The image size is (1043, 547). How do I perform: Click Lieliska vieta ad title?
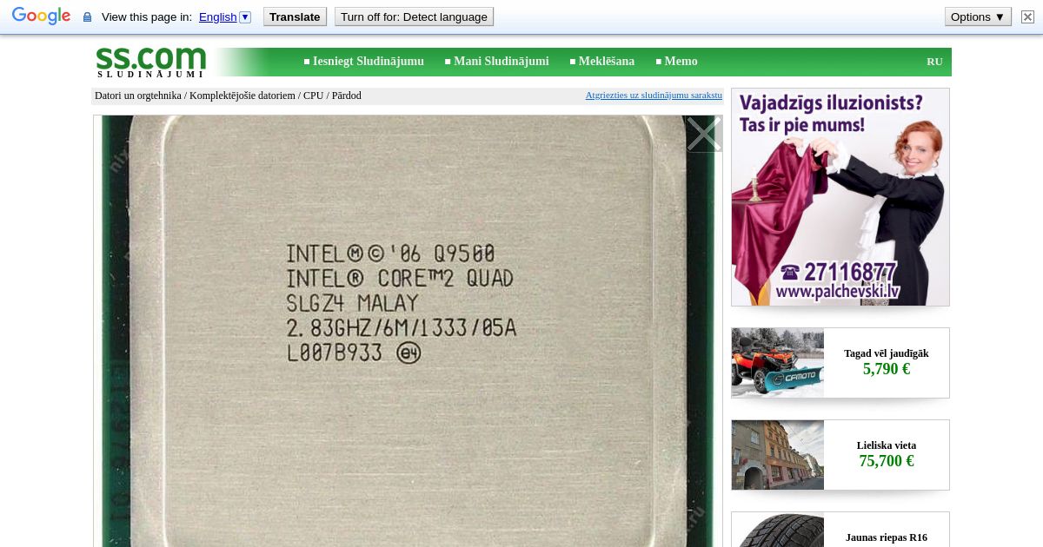click(x=887, y=445)
